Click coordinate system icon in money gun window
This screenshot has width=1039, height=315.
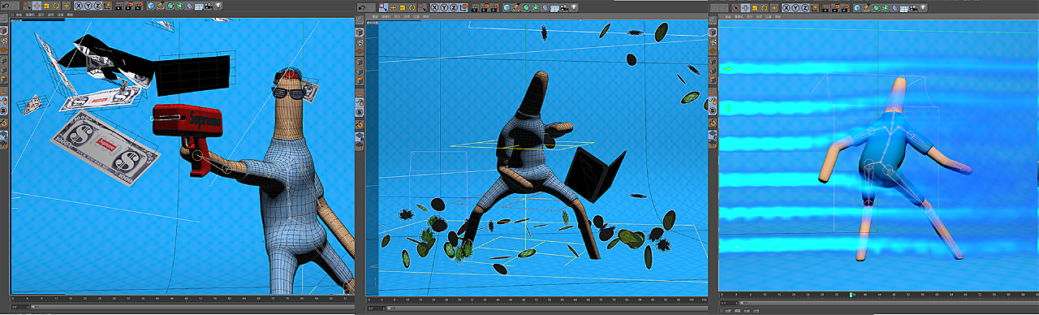(x=108, y=6)
